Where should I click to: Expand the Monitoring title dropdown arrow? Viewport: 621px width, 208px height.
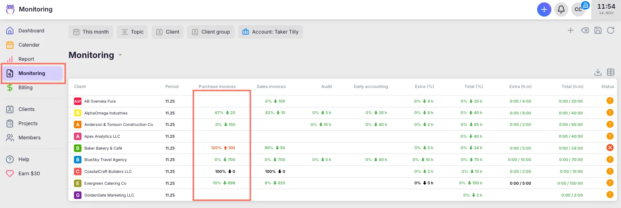[x=120, y=55]
